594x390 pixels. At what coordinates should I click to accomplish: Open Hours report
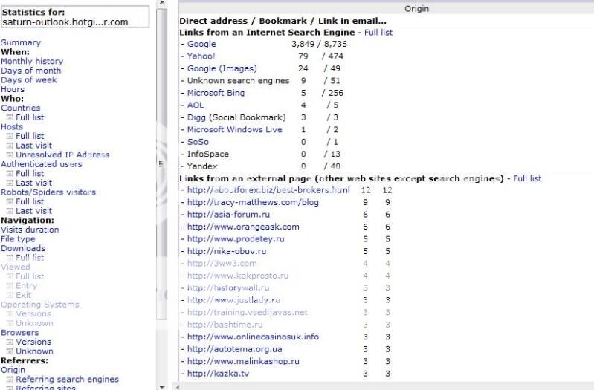[13, 89]
